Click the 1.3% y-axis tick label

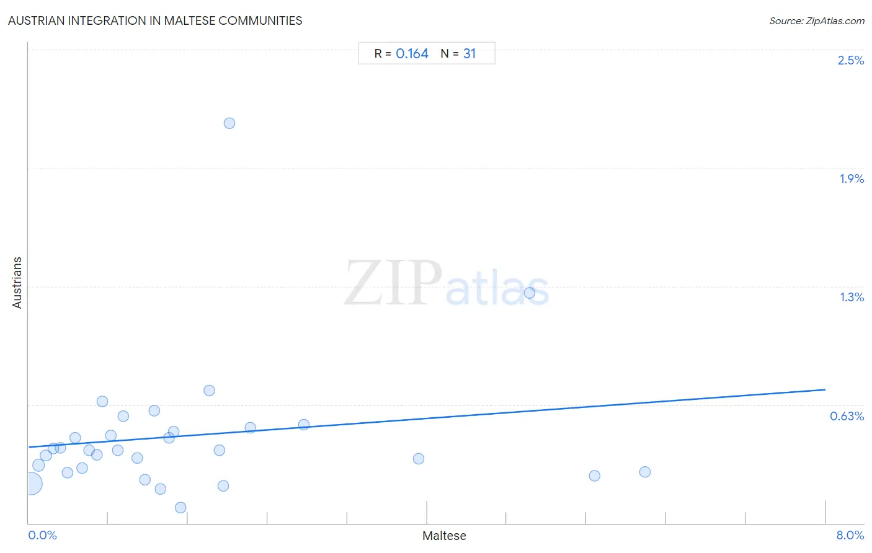(x=852, y=298)
